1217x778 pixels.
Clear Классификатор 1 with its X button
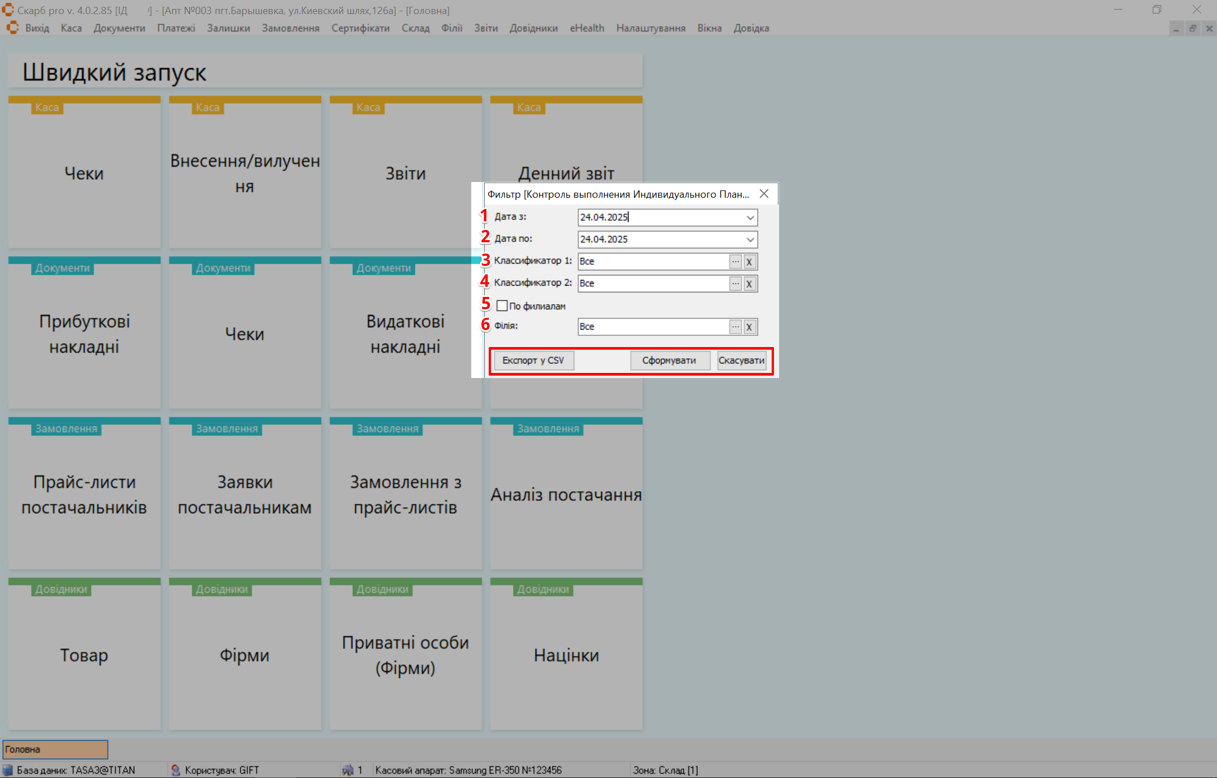(x=749, y=261)
